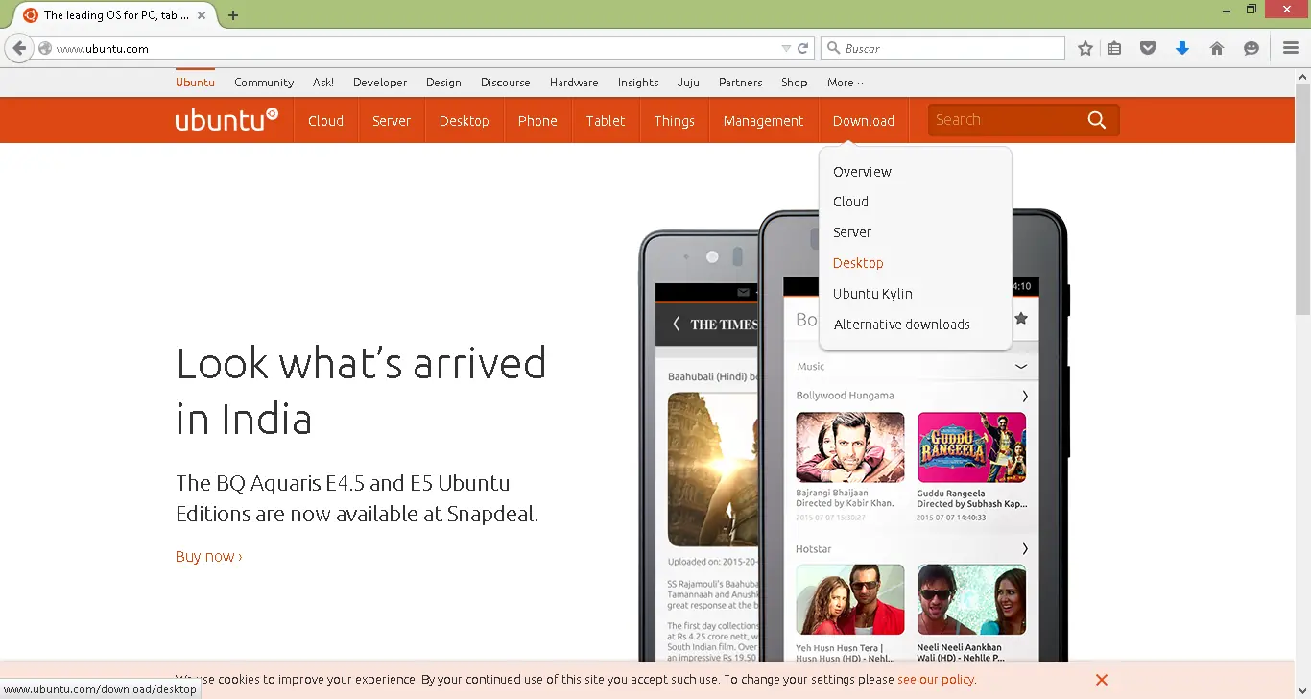Select Server in Download dropdown
The width and height of the screenshot is (1311, 699).
(x=852, y=232)
